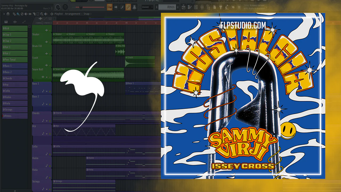Switch picker to the audio clips tab
The image size is (341, 192).
click(x=15, y=22)
